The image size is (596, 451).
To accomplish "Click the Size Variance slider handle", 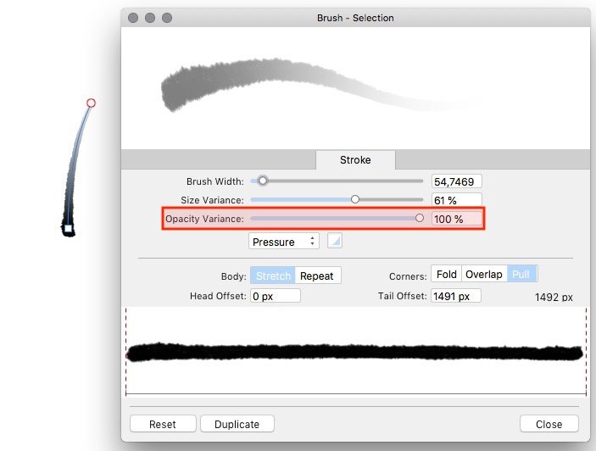I will (355, 199).
